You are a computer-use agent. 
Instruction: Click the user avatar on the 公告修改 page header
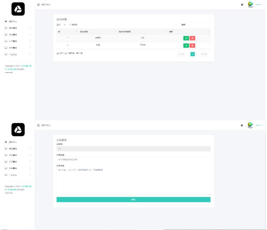pyautogui.click(x=251, y=125)
